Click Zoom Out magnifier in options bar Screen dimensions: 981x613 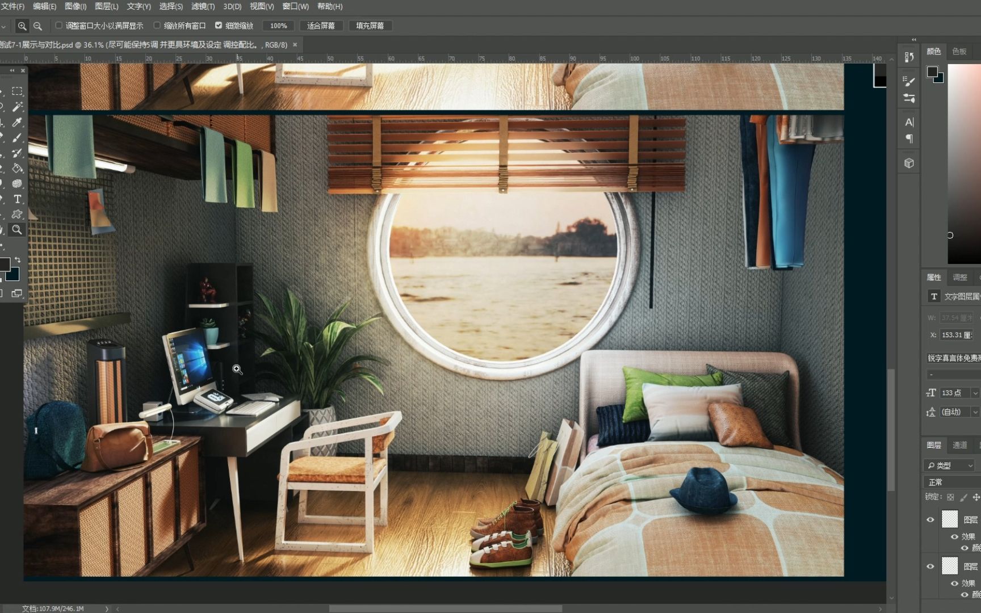[37, 26]
